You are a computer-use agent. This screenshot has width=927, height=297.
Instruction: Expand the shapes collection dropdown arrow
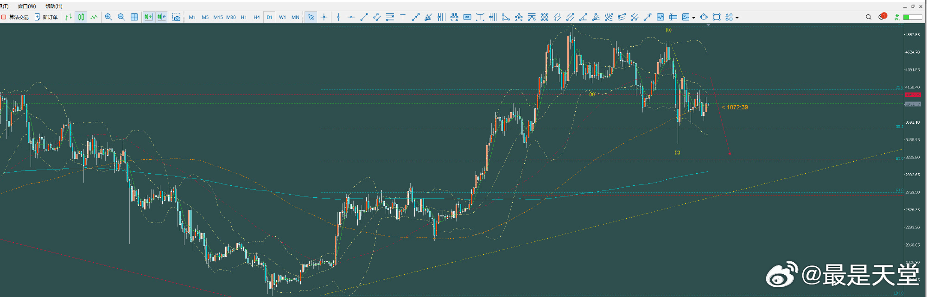point(737,18)
